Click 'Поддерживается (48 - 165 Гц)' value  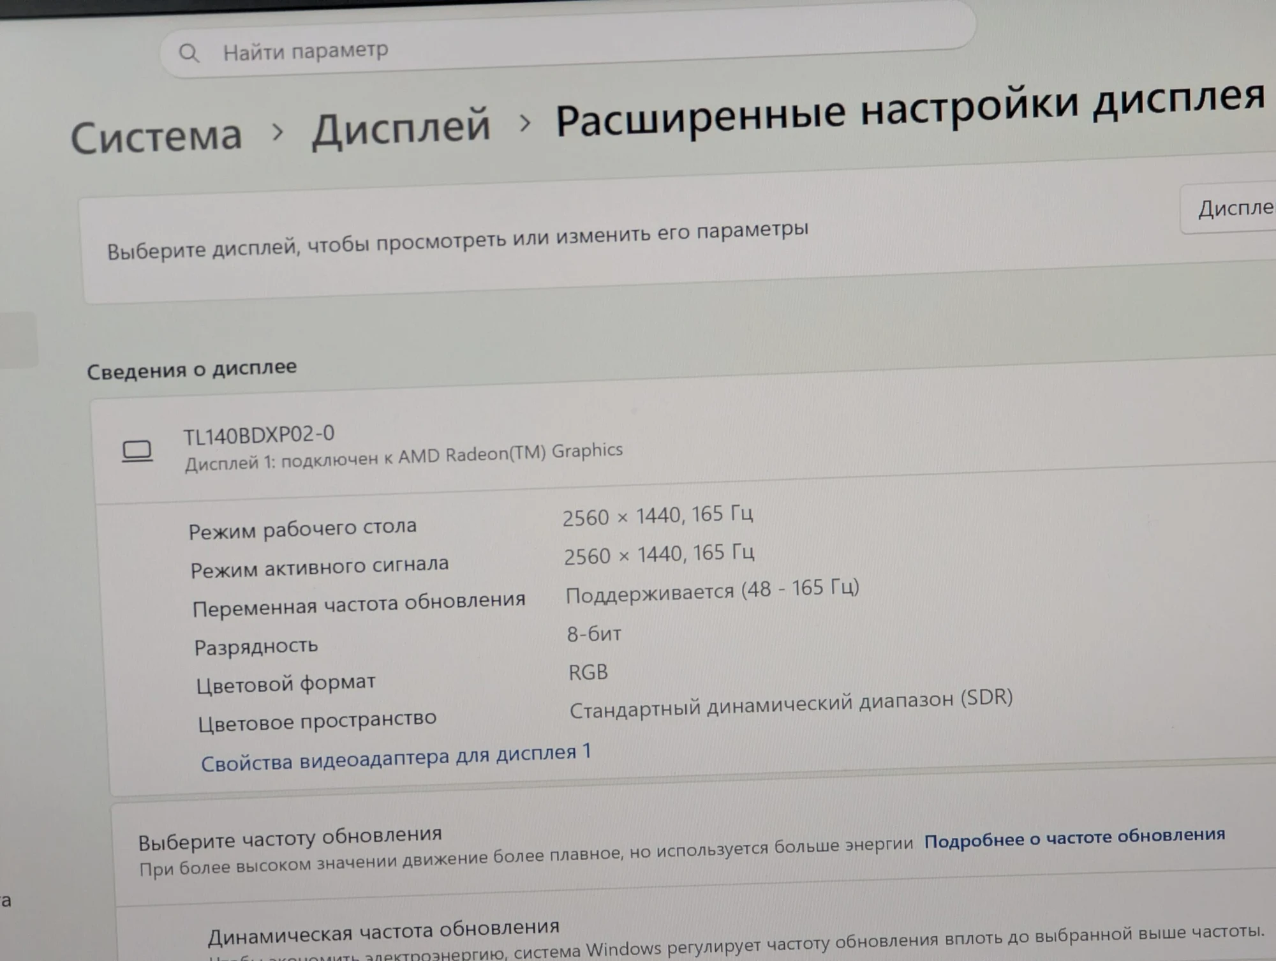[x=713, y=590]
